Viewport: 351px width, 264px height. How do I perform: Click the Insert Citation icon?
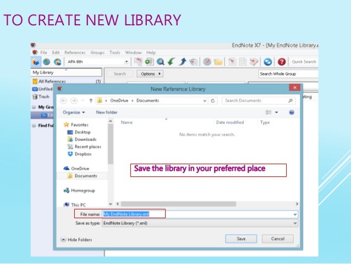[x=232, y=62]
